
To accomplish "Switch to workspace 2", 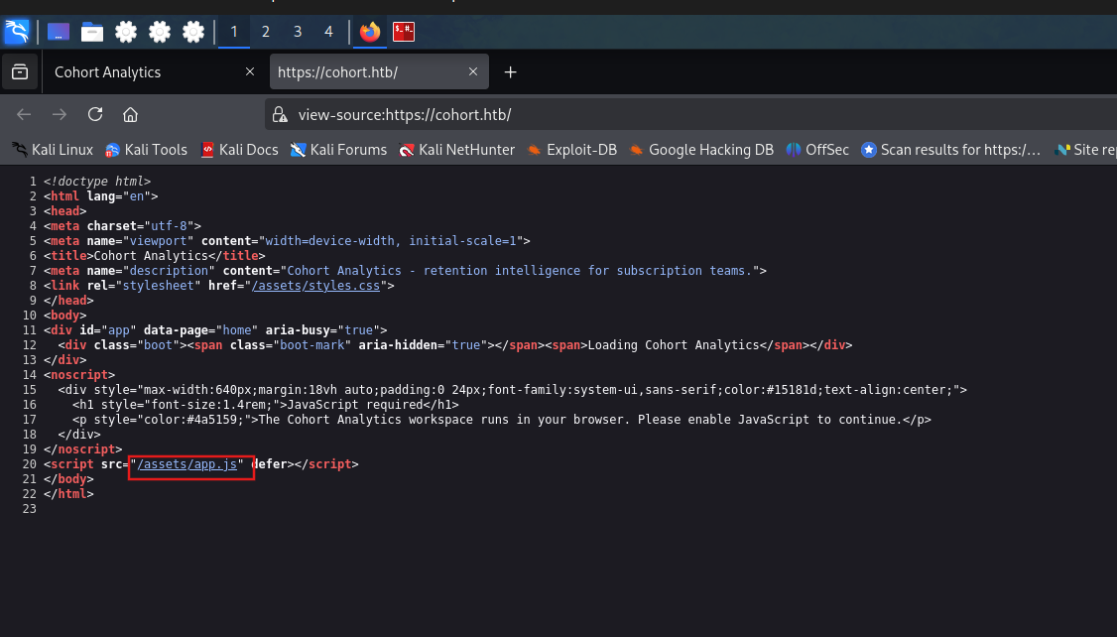I will [x=266, y=32].
